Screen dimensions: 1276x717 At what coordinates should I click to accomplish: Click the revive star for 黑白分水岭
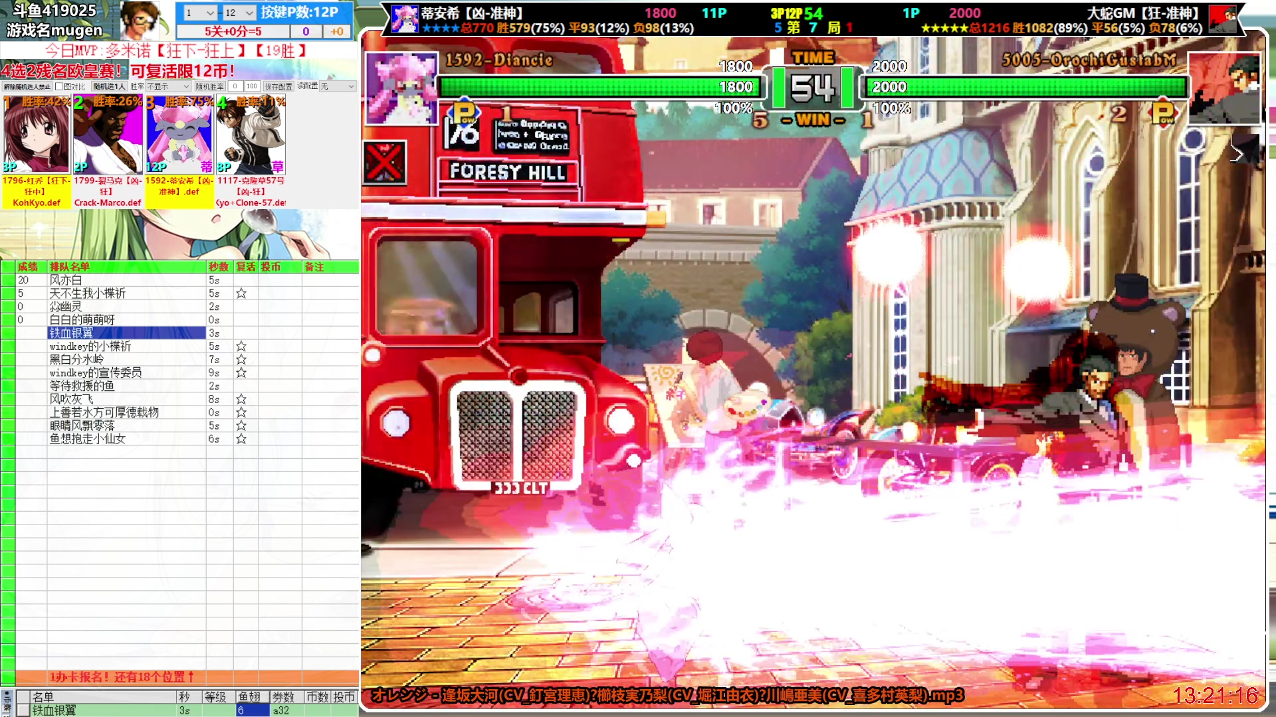coord(241,359)
